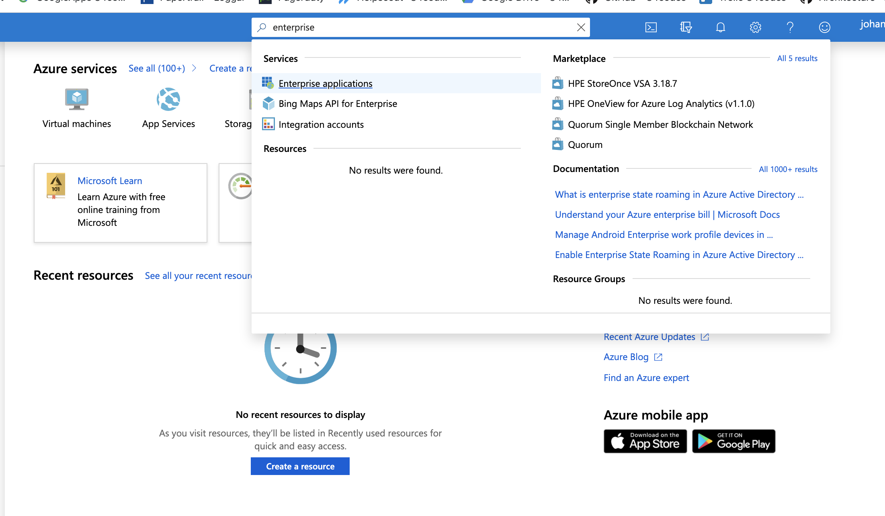
Task: Click the notifications bell icon
Action: click(720, 27)
